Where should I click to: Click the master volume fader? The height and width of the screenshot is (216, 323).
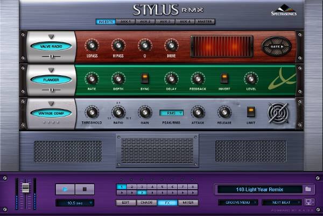pyautogui.click(x=25, y=188)
